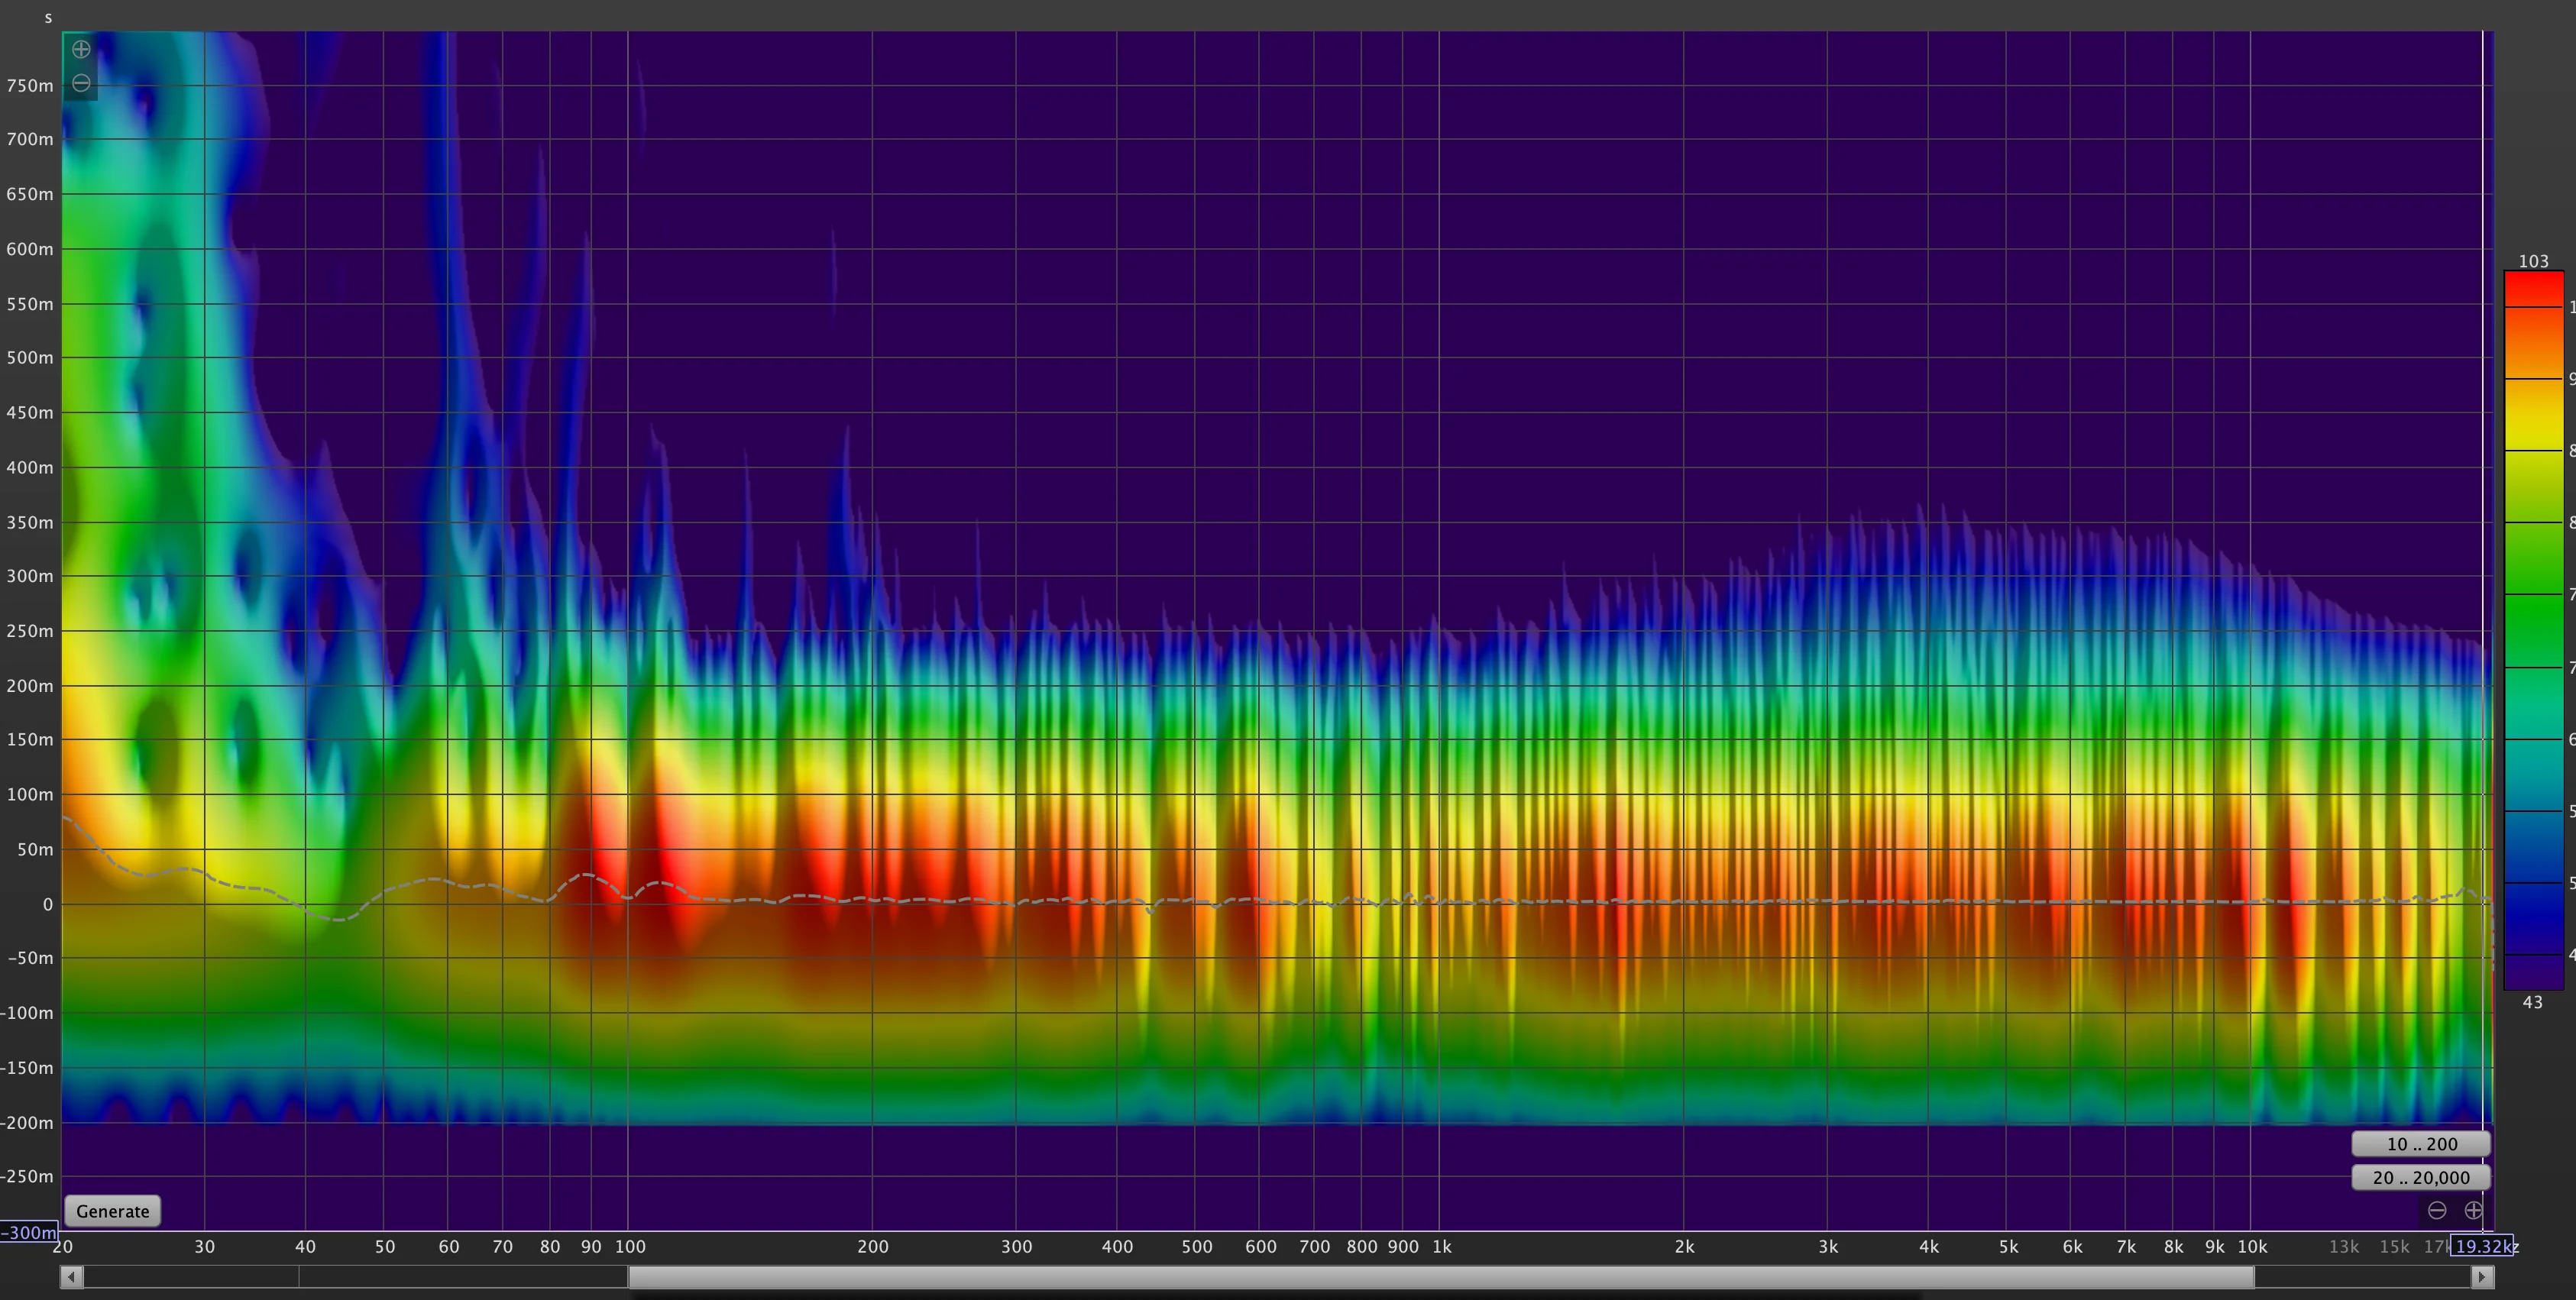The width and height of the screenshot is (2576, 1300).
Task: Zoom in the time axis with plus icon
Action: tap(81, 49)
